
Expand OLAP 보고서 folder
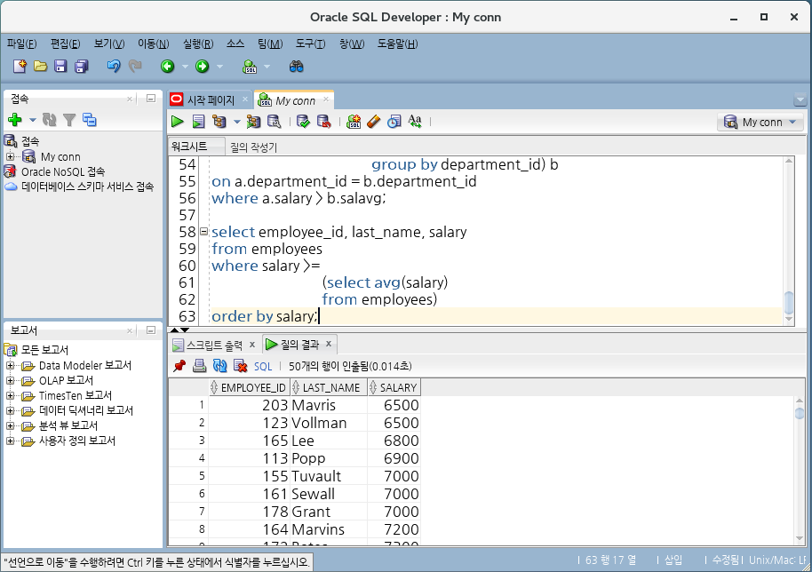click(x=10, y=380)
